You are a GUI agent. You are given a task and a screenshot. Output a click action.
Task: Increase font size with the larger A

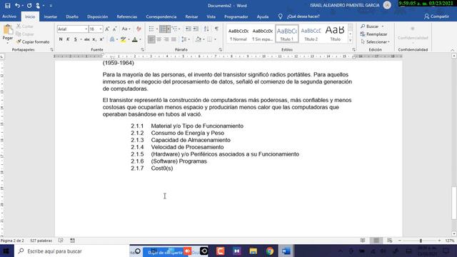coord(107,29)
